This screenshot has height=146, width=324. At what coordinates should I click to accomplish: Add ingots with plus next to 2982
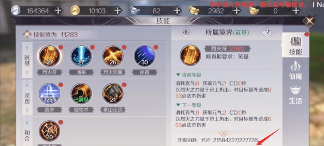click(237, 10)
